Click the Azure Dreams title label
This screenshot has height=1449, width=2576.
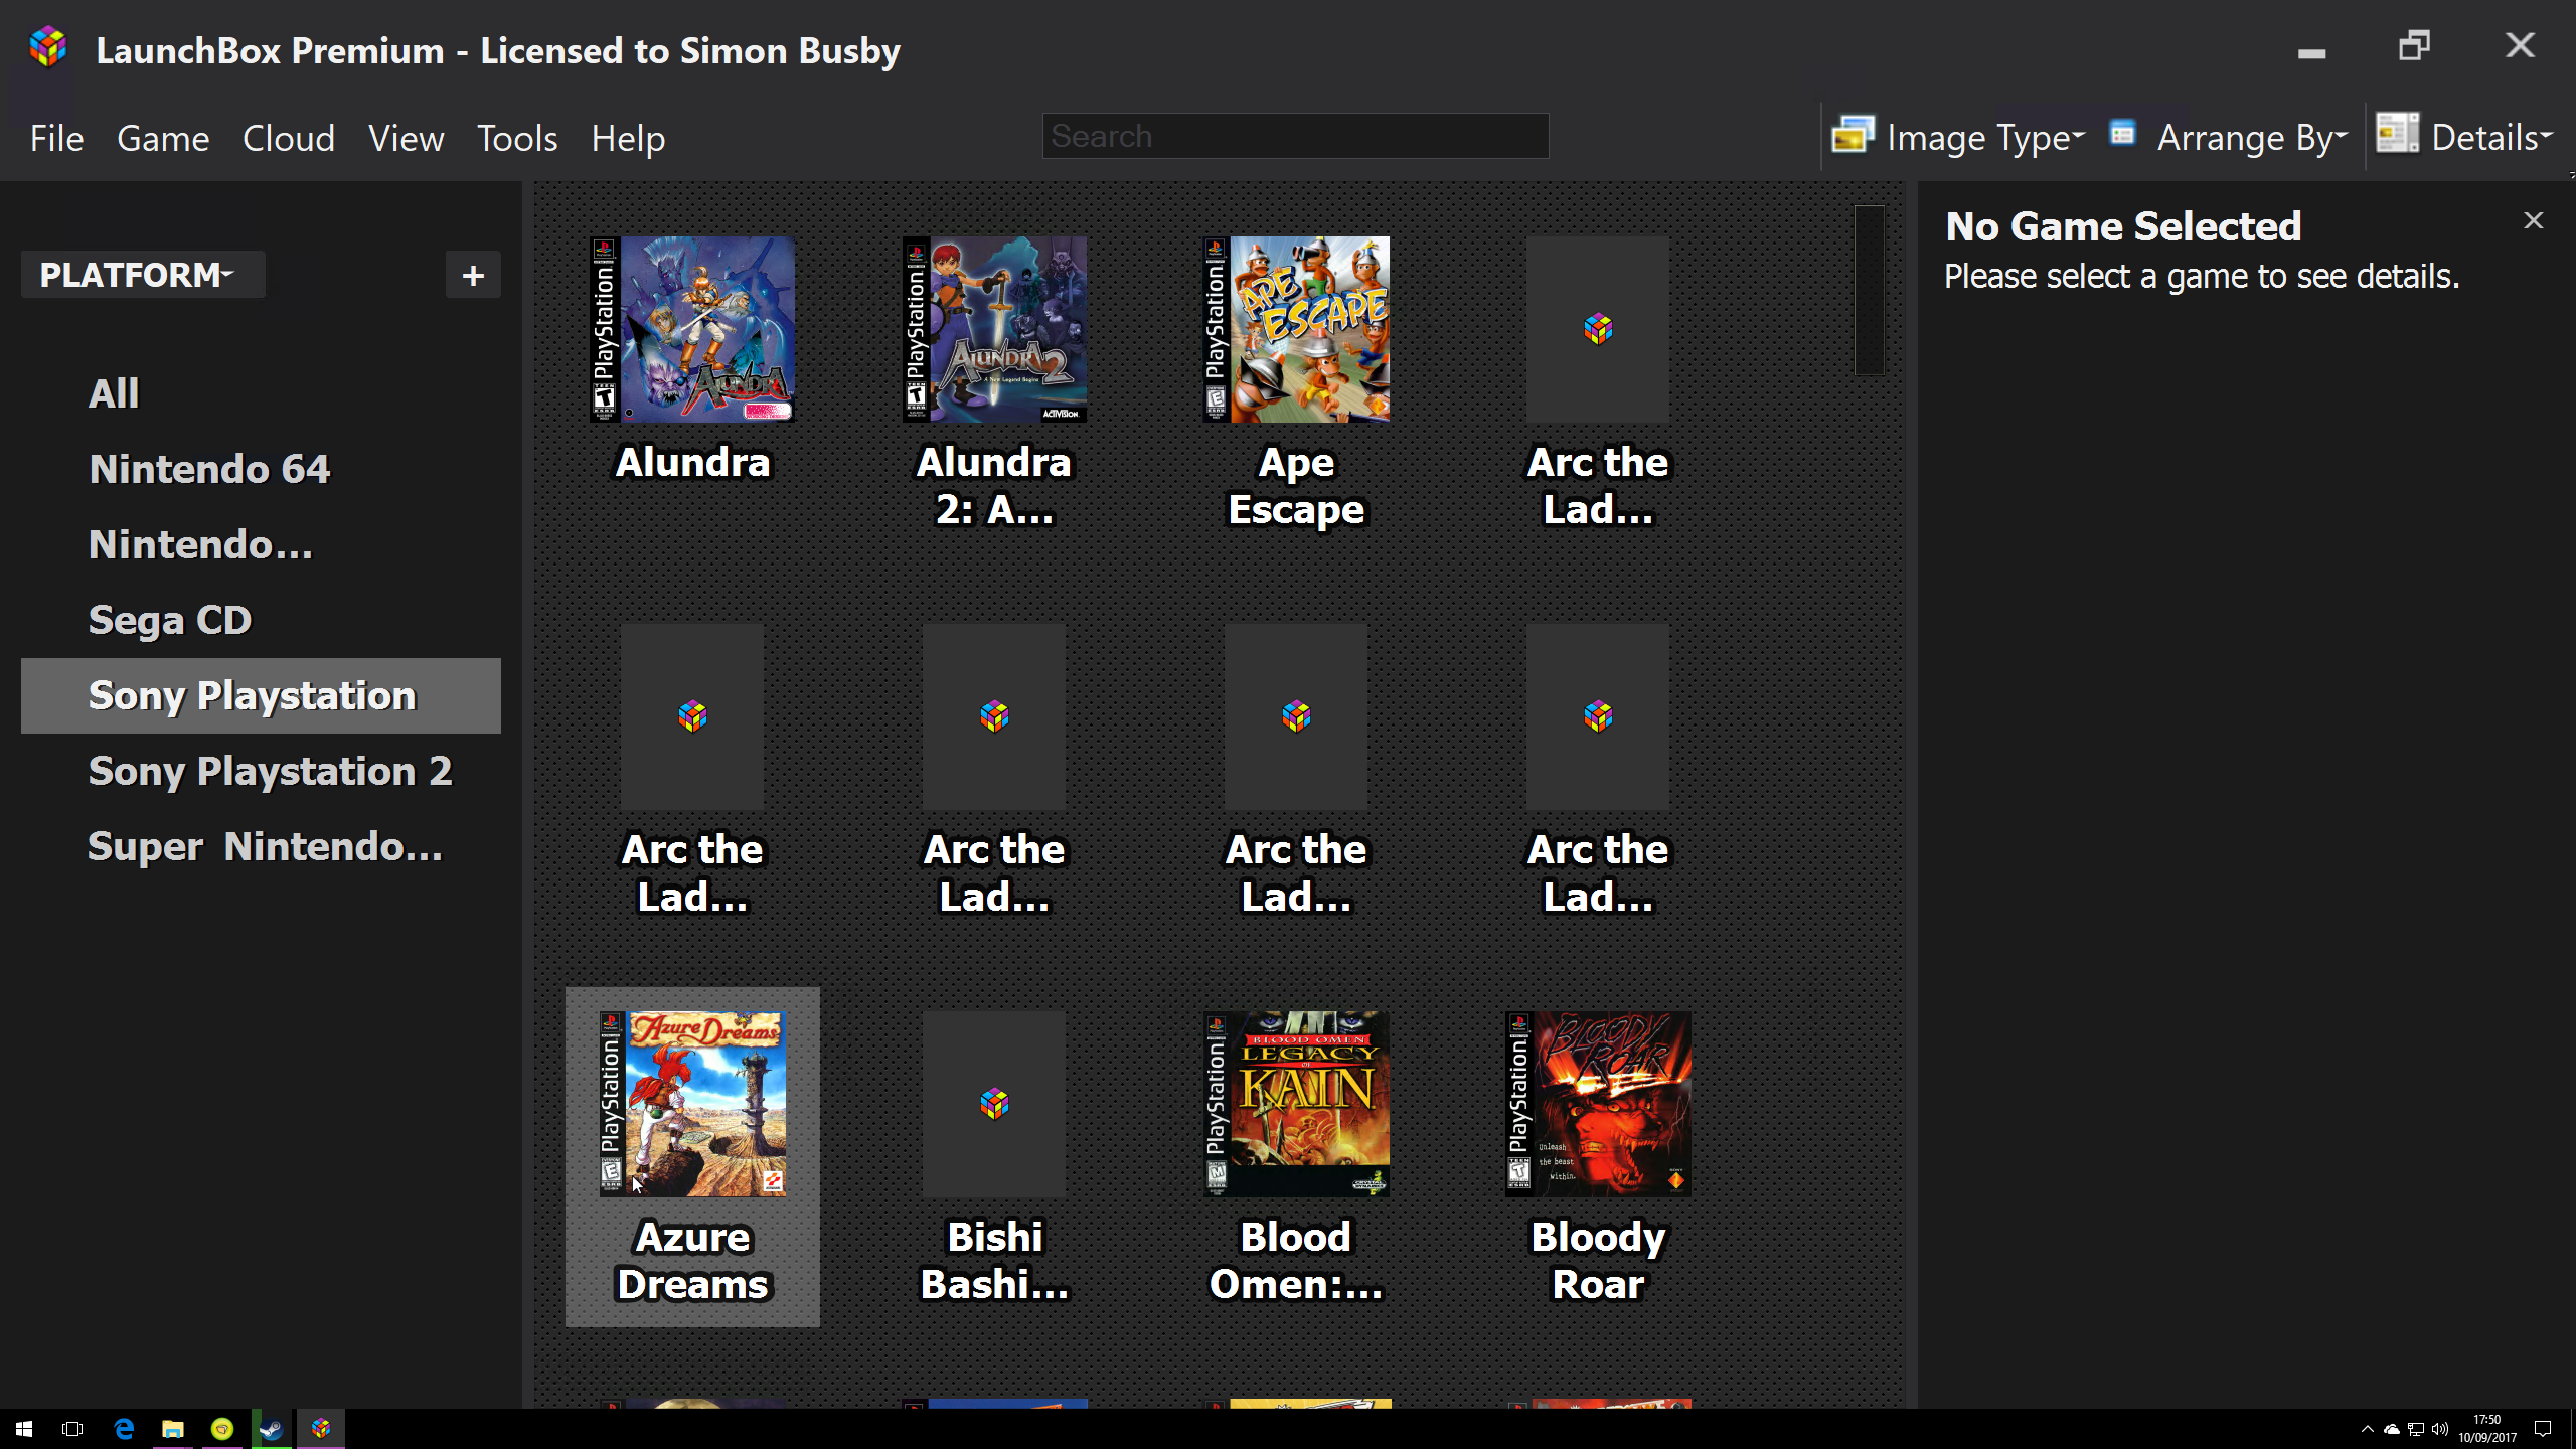click(692, 1261)
